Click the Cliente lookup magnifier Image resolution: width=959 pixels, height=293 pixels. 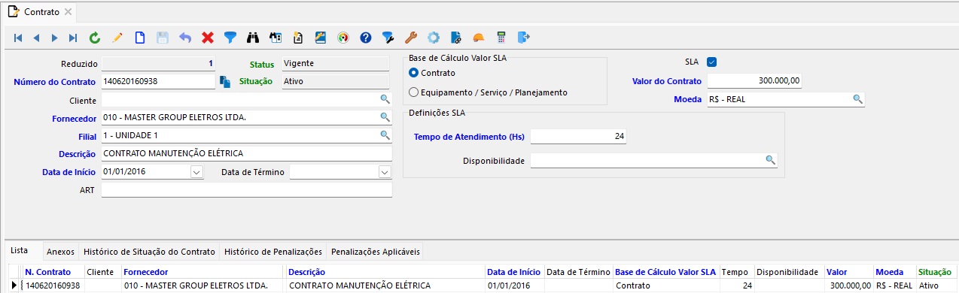(384, 98)
